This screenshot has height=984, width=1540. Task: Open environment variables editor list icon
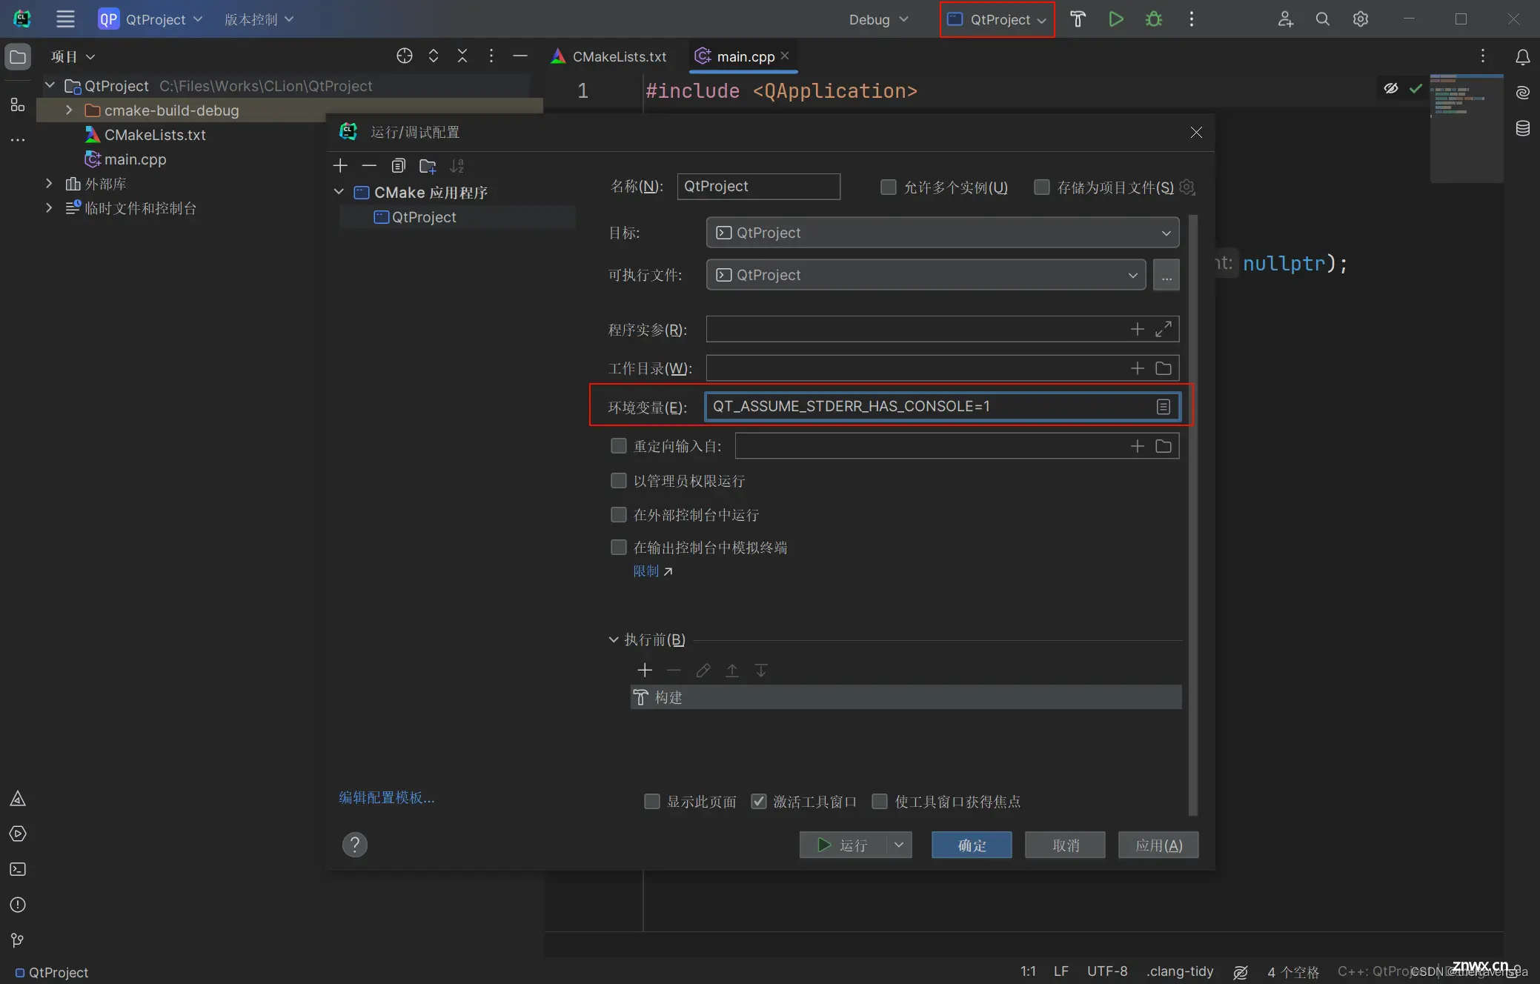coord(1164,406)
